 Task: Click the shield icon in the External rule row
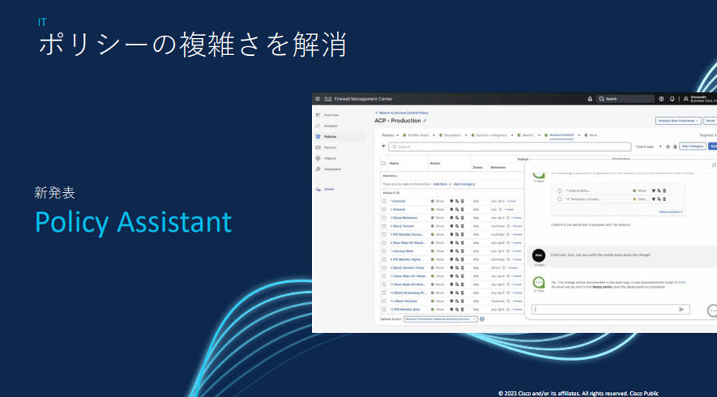click(x=452, y=201)
